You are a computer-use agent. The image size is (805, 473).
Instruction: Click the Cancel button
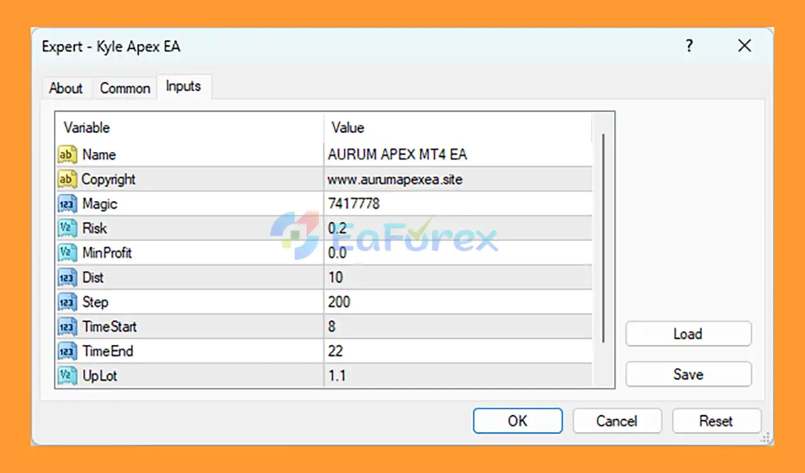[x=616, y=421]
